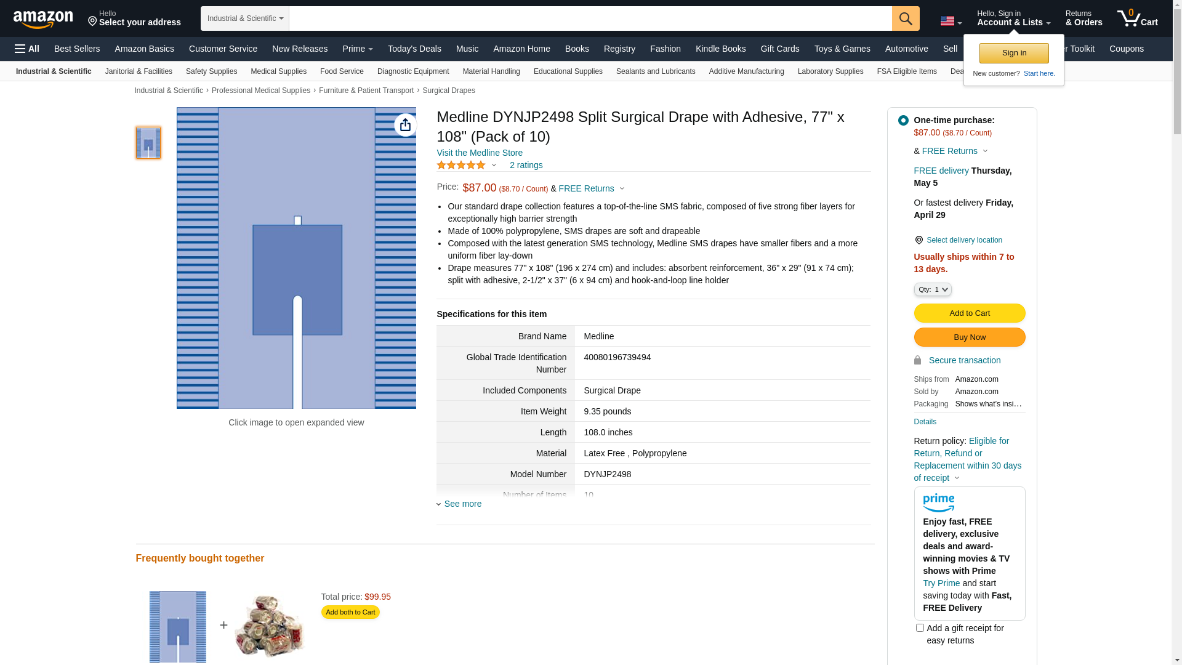Select the surgical drape product thumbnail
The image size is (1182, 665).
point(148,143)
